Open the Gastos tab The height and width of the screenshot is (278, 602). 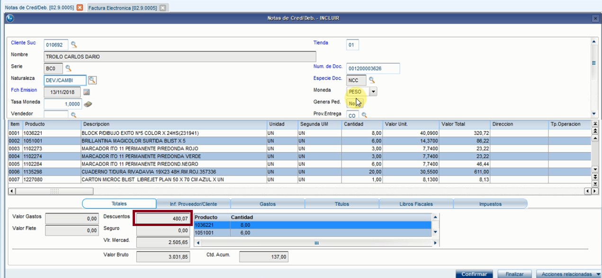click(268, 204)
